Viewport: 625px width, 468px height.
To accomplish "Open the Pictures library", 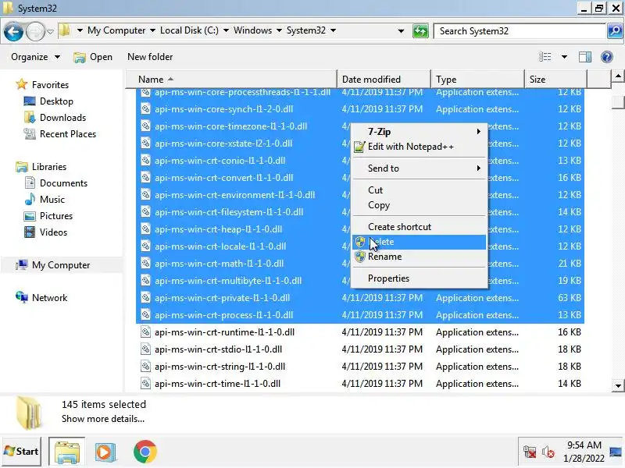I will tap(48, 216).
